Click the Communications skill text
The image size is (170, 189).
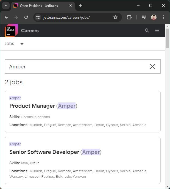coord(35,117)
